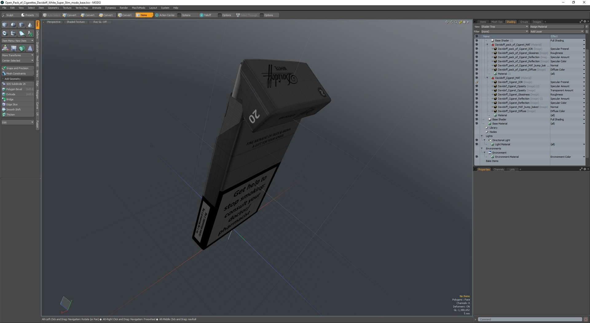Open Snaps and Precision settings
This screenshot has width=590, height=323.
(x=18, y=68)
